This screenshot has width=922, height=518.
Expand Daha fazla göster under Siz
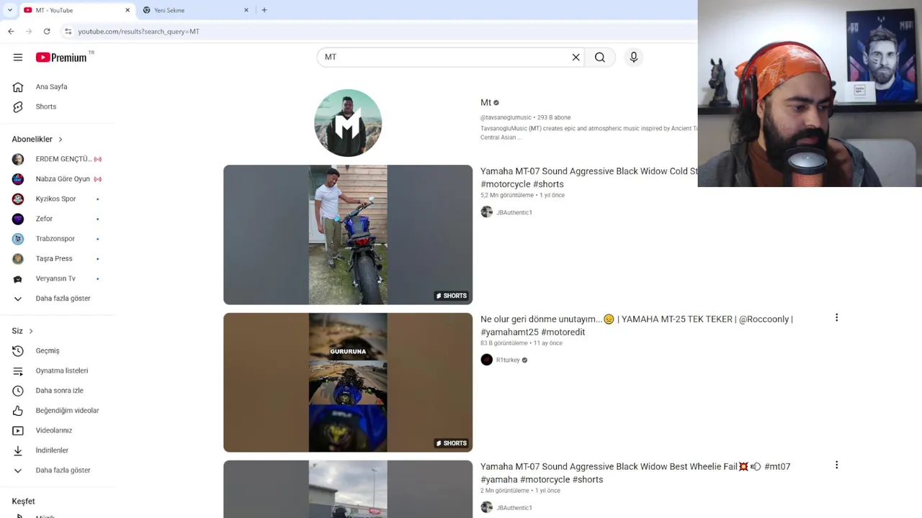58,470
